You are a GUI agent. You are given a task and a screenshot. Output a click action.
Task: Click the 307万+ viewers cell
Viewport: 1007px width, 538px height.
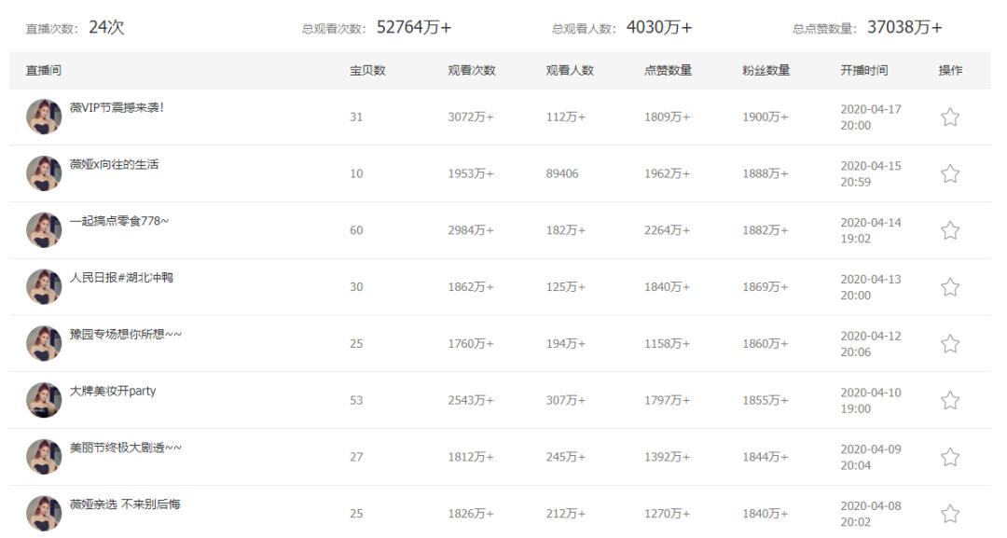[x=566, y=400]
